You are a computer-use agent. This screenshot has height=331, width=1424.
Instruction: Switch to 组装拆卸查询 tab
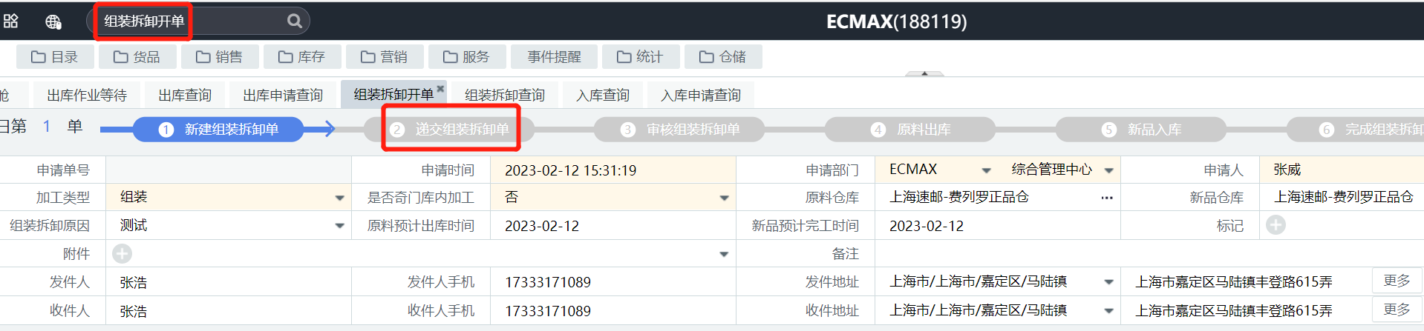coord(505,95)
